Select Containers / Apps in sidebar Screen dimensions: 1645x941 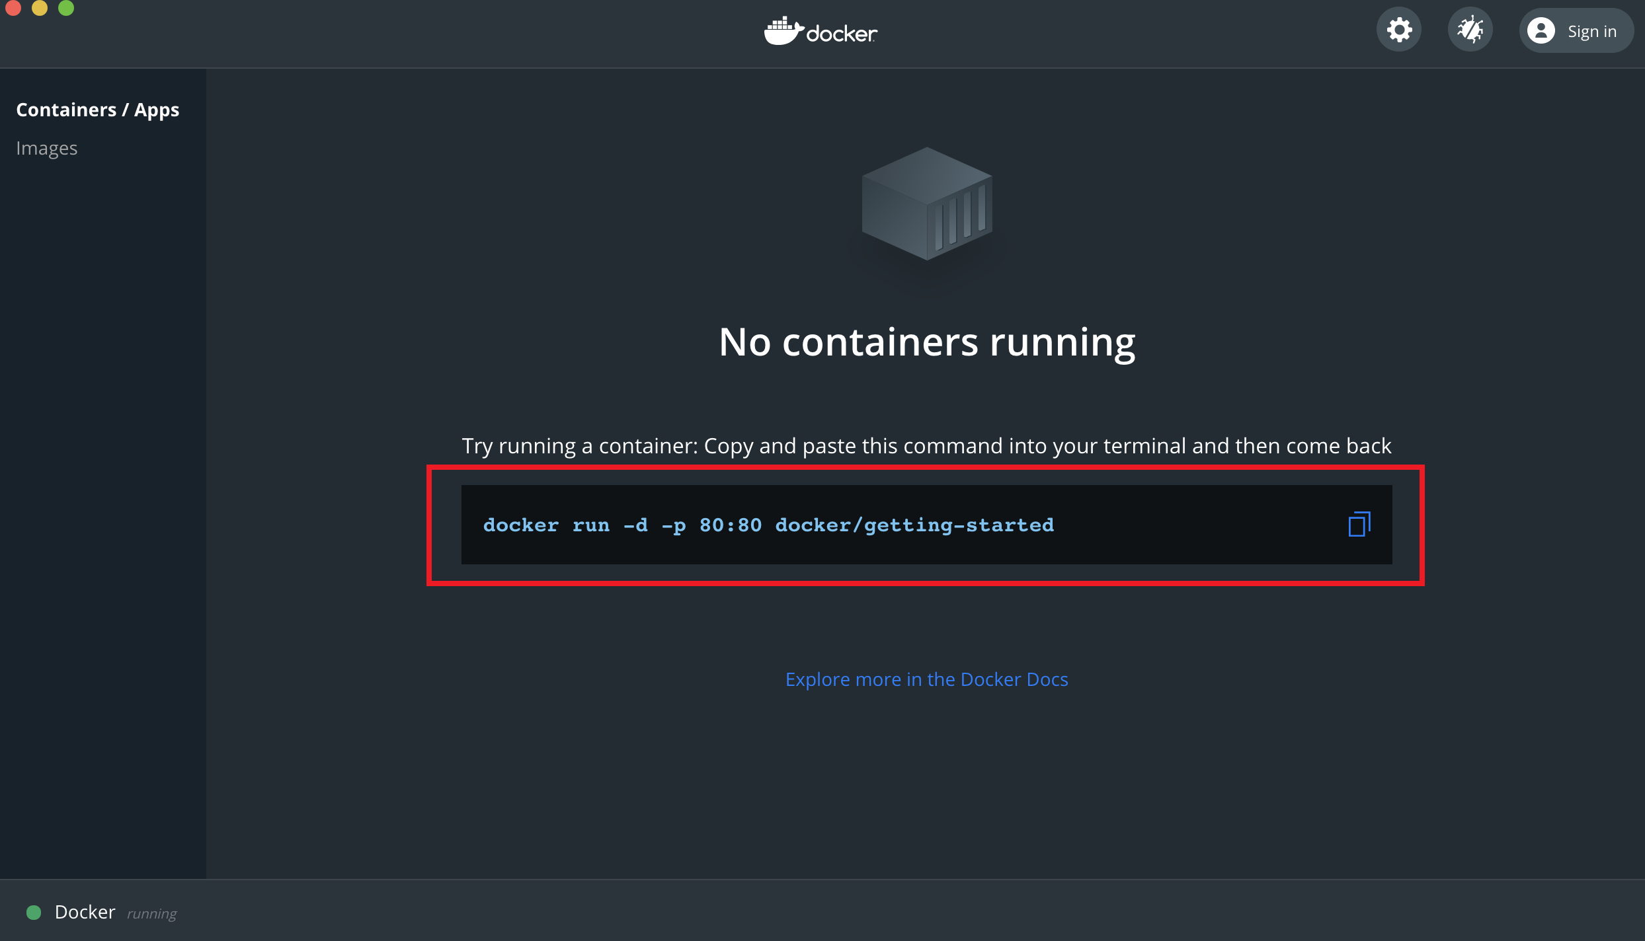pos(98,110)
